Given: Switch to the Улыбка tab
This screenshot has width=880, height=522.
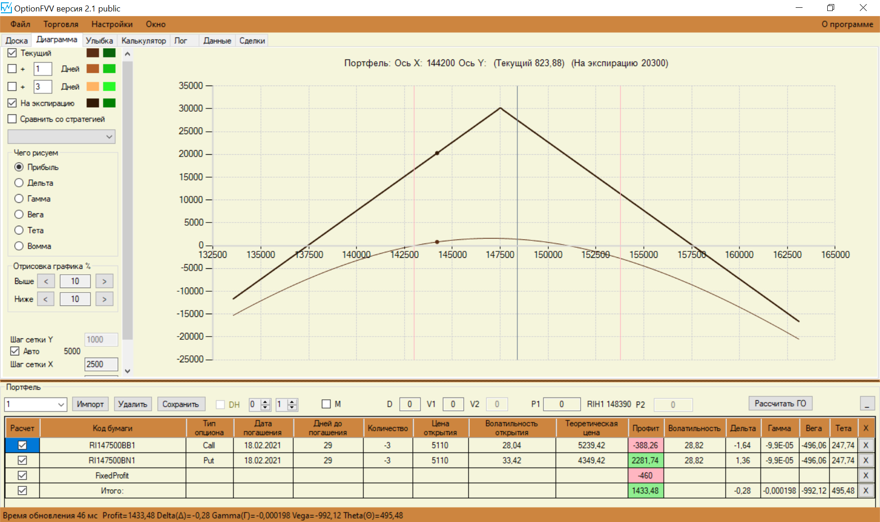Looking at the screenshot, I should (x=99, y=41).
